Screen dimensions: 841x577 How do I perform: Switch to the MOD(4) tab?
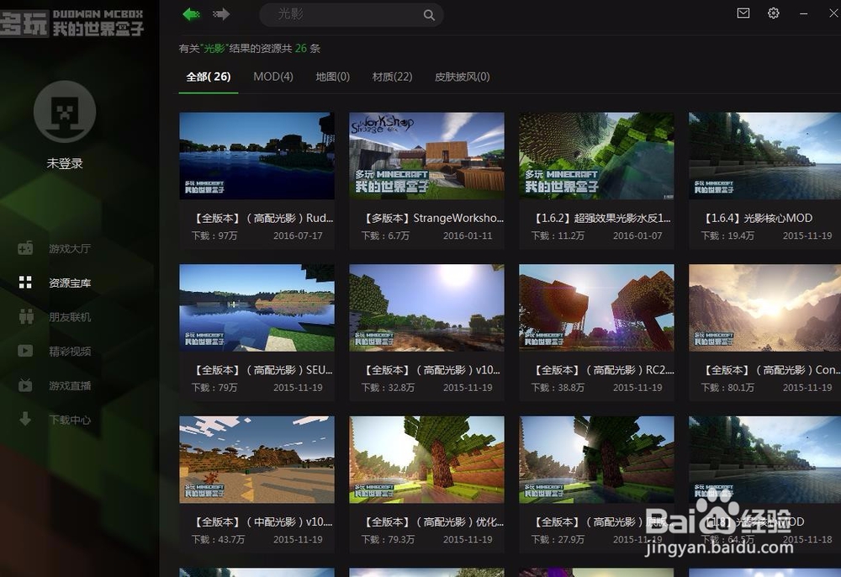(x=273, y=77)
